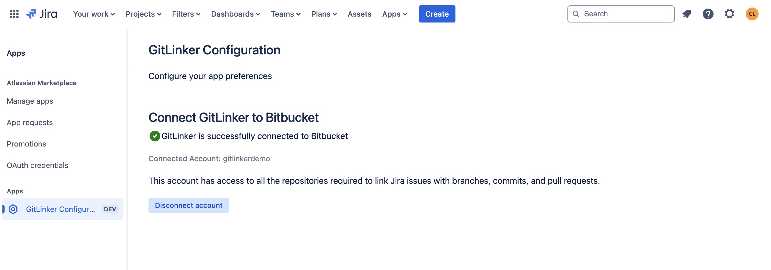Click the green connection success checkmark
The image size is (771, 270).
pos(155,136)
